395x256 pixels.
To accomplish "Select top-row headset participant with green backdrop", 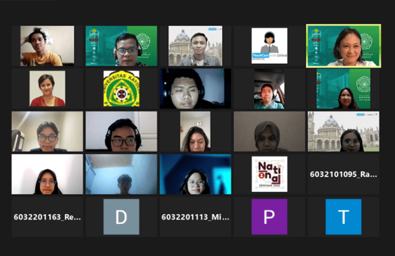I will 121,46.
